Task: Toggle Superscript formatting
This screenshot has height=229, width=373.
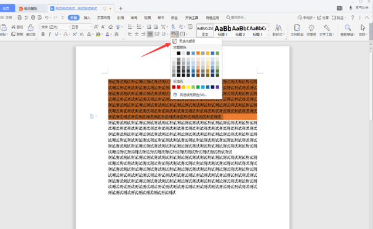Action: pos(74,34)
